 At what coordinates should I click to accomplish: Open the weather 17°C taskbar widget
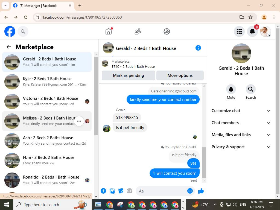[x=200, y=205]
